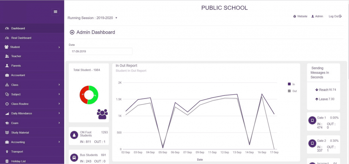Toggle the hamburger sidebar menu button
Image resolution: width=349 pixels, height=164 pixels.
click(x=56, y=12)
